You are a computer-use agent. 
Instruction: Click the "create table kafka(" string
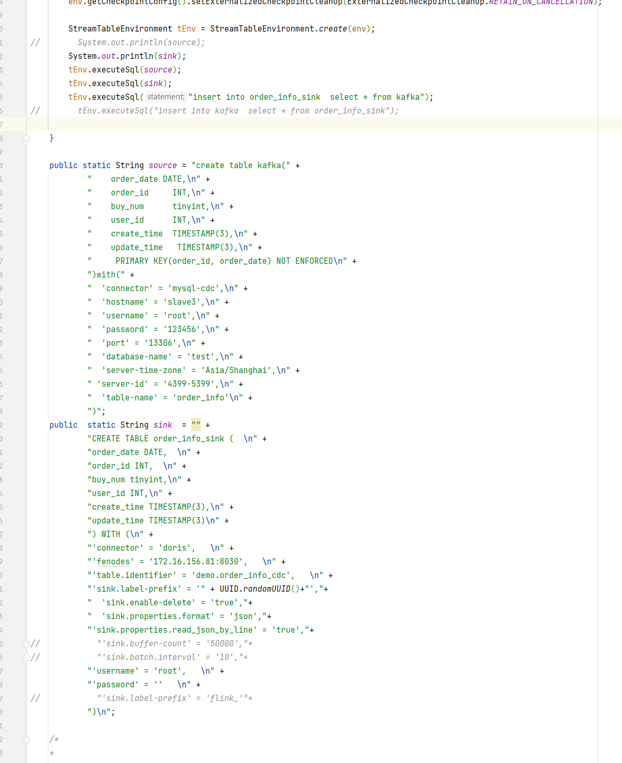(x=241, y=166)
